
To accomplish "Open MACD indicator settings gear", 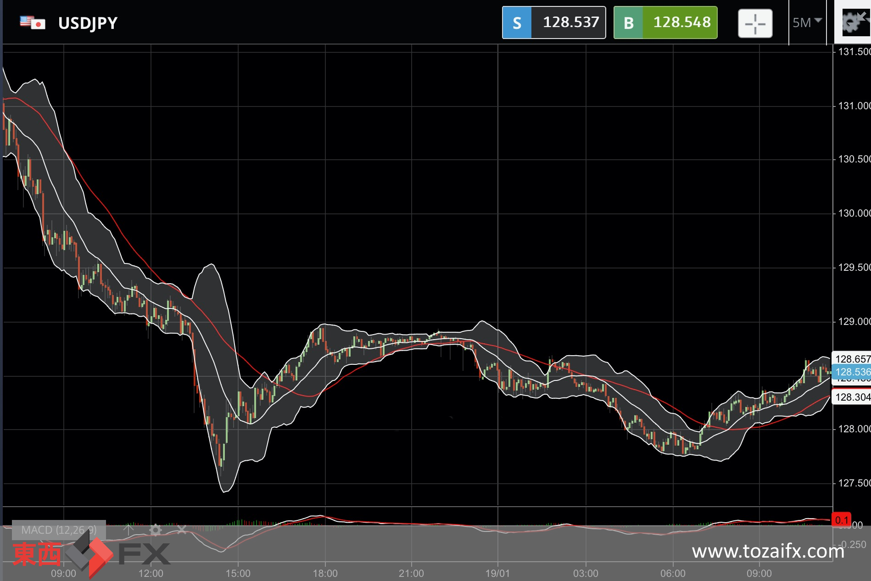I will [x=156, y=530].
